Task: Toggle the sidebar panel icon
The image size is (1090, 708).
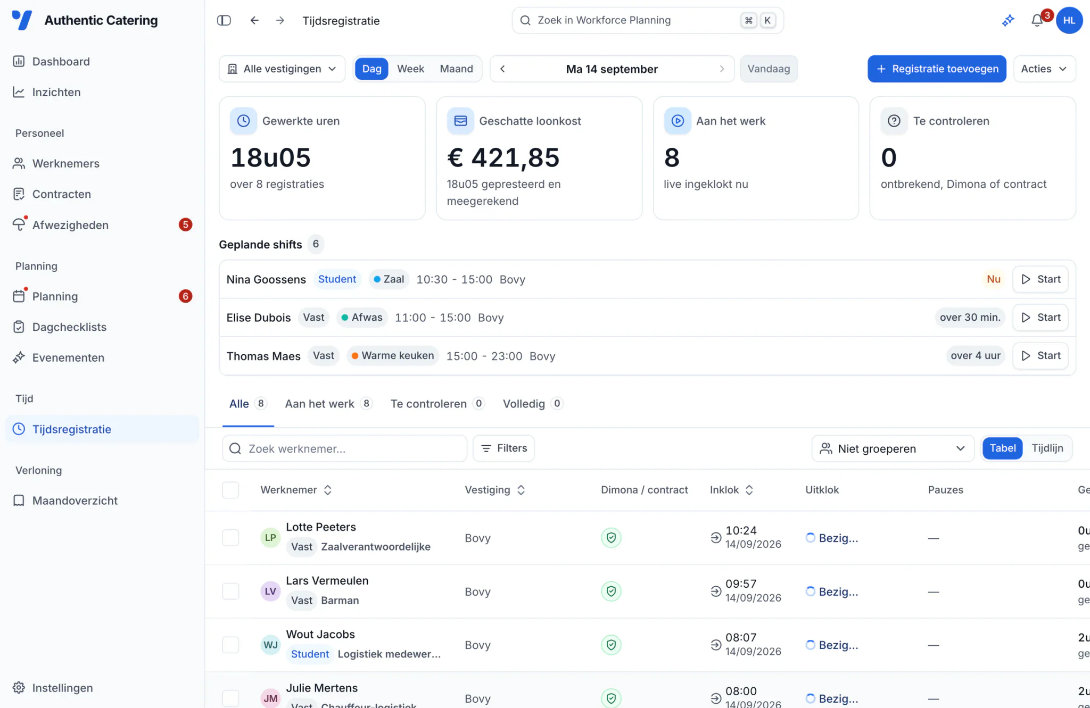Action: pos(224,20)
